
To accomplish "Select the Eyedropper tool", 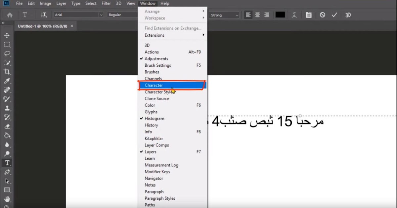I will pyautogui.click(x=7, y=81).
